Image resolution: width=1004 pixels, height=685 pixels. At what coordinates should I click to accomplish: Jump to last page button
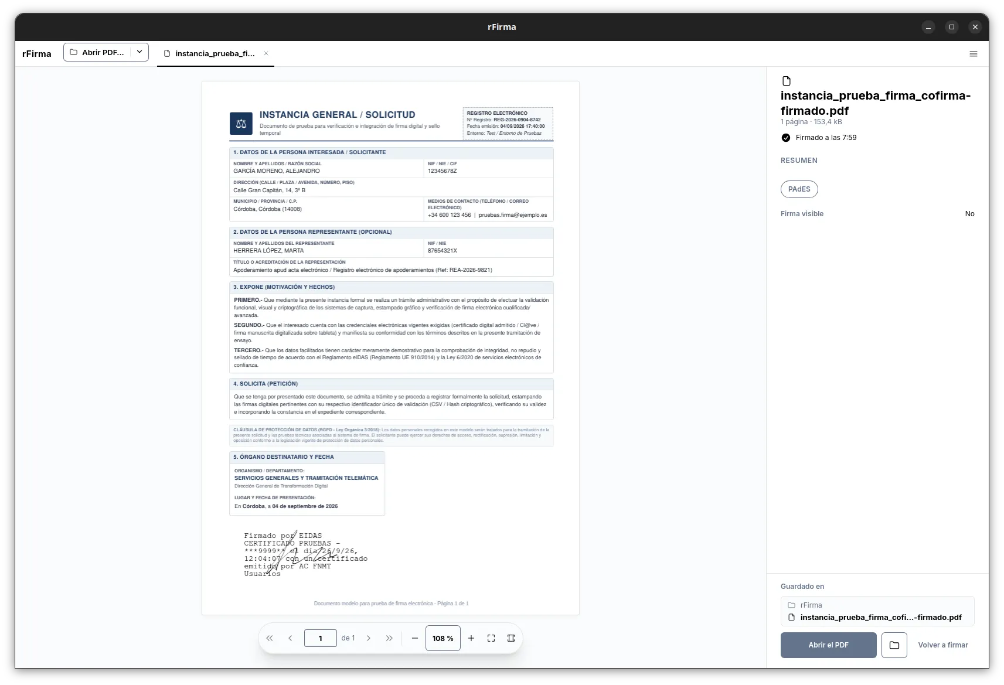tap(389, 638)
